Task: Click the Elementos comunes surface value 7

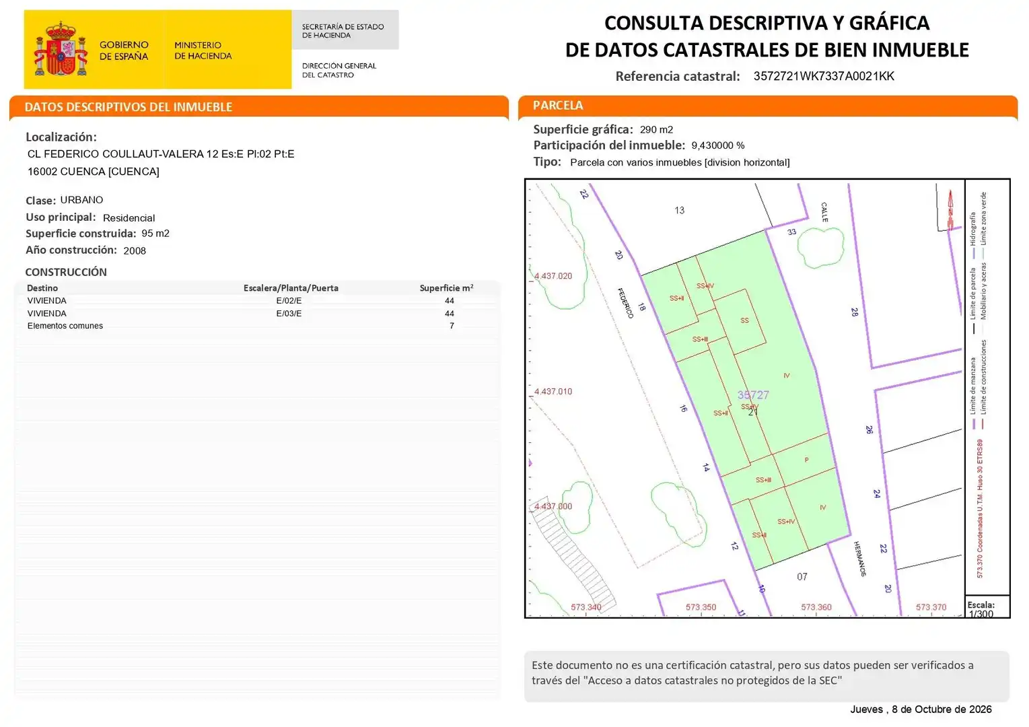Action: tap(452, 326)
